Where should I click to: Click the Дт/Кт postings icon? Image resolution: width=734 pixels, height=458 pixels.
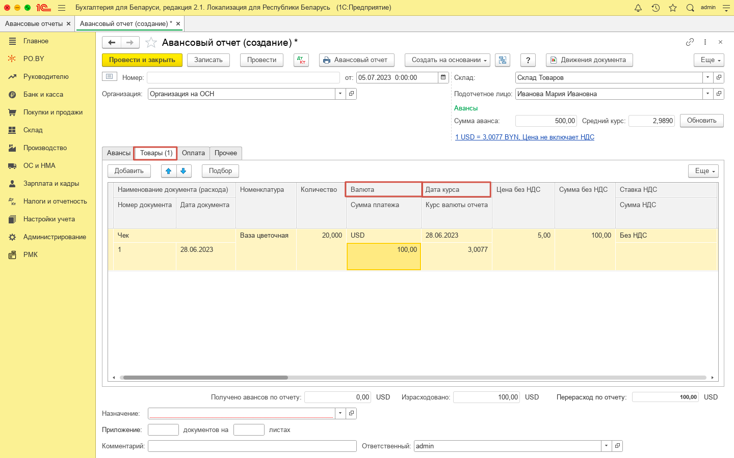[301, 60]
